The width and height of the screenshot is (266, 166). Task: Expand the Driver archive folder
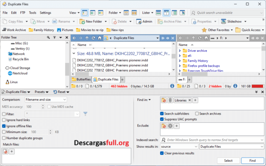pos(180,51)
